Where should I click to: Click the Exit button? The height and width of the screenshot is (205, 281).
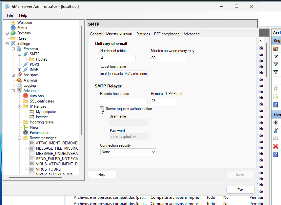click(240, 190)
